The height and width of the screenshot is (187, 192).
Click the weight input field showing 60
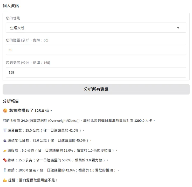[x=96, y=50]
